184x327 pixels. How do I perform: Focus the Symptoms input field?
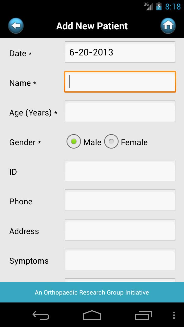[x=120, y=260]
